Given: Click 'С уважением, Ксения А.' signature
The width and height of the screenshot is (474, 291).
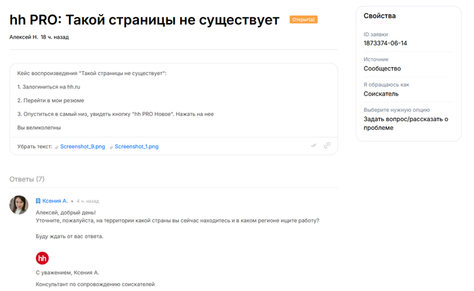Looking at the screenshot, I should [x=68, y=273].
